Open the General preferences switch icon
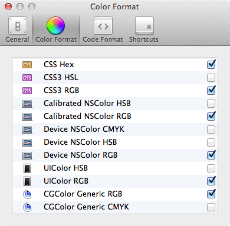This screenshot has width=230, height=226. [x=18, y=26]
